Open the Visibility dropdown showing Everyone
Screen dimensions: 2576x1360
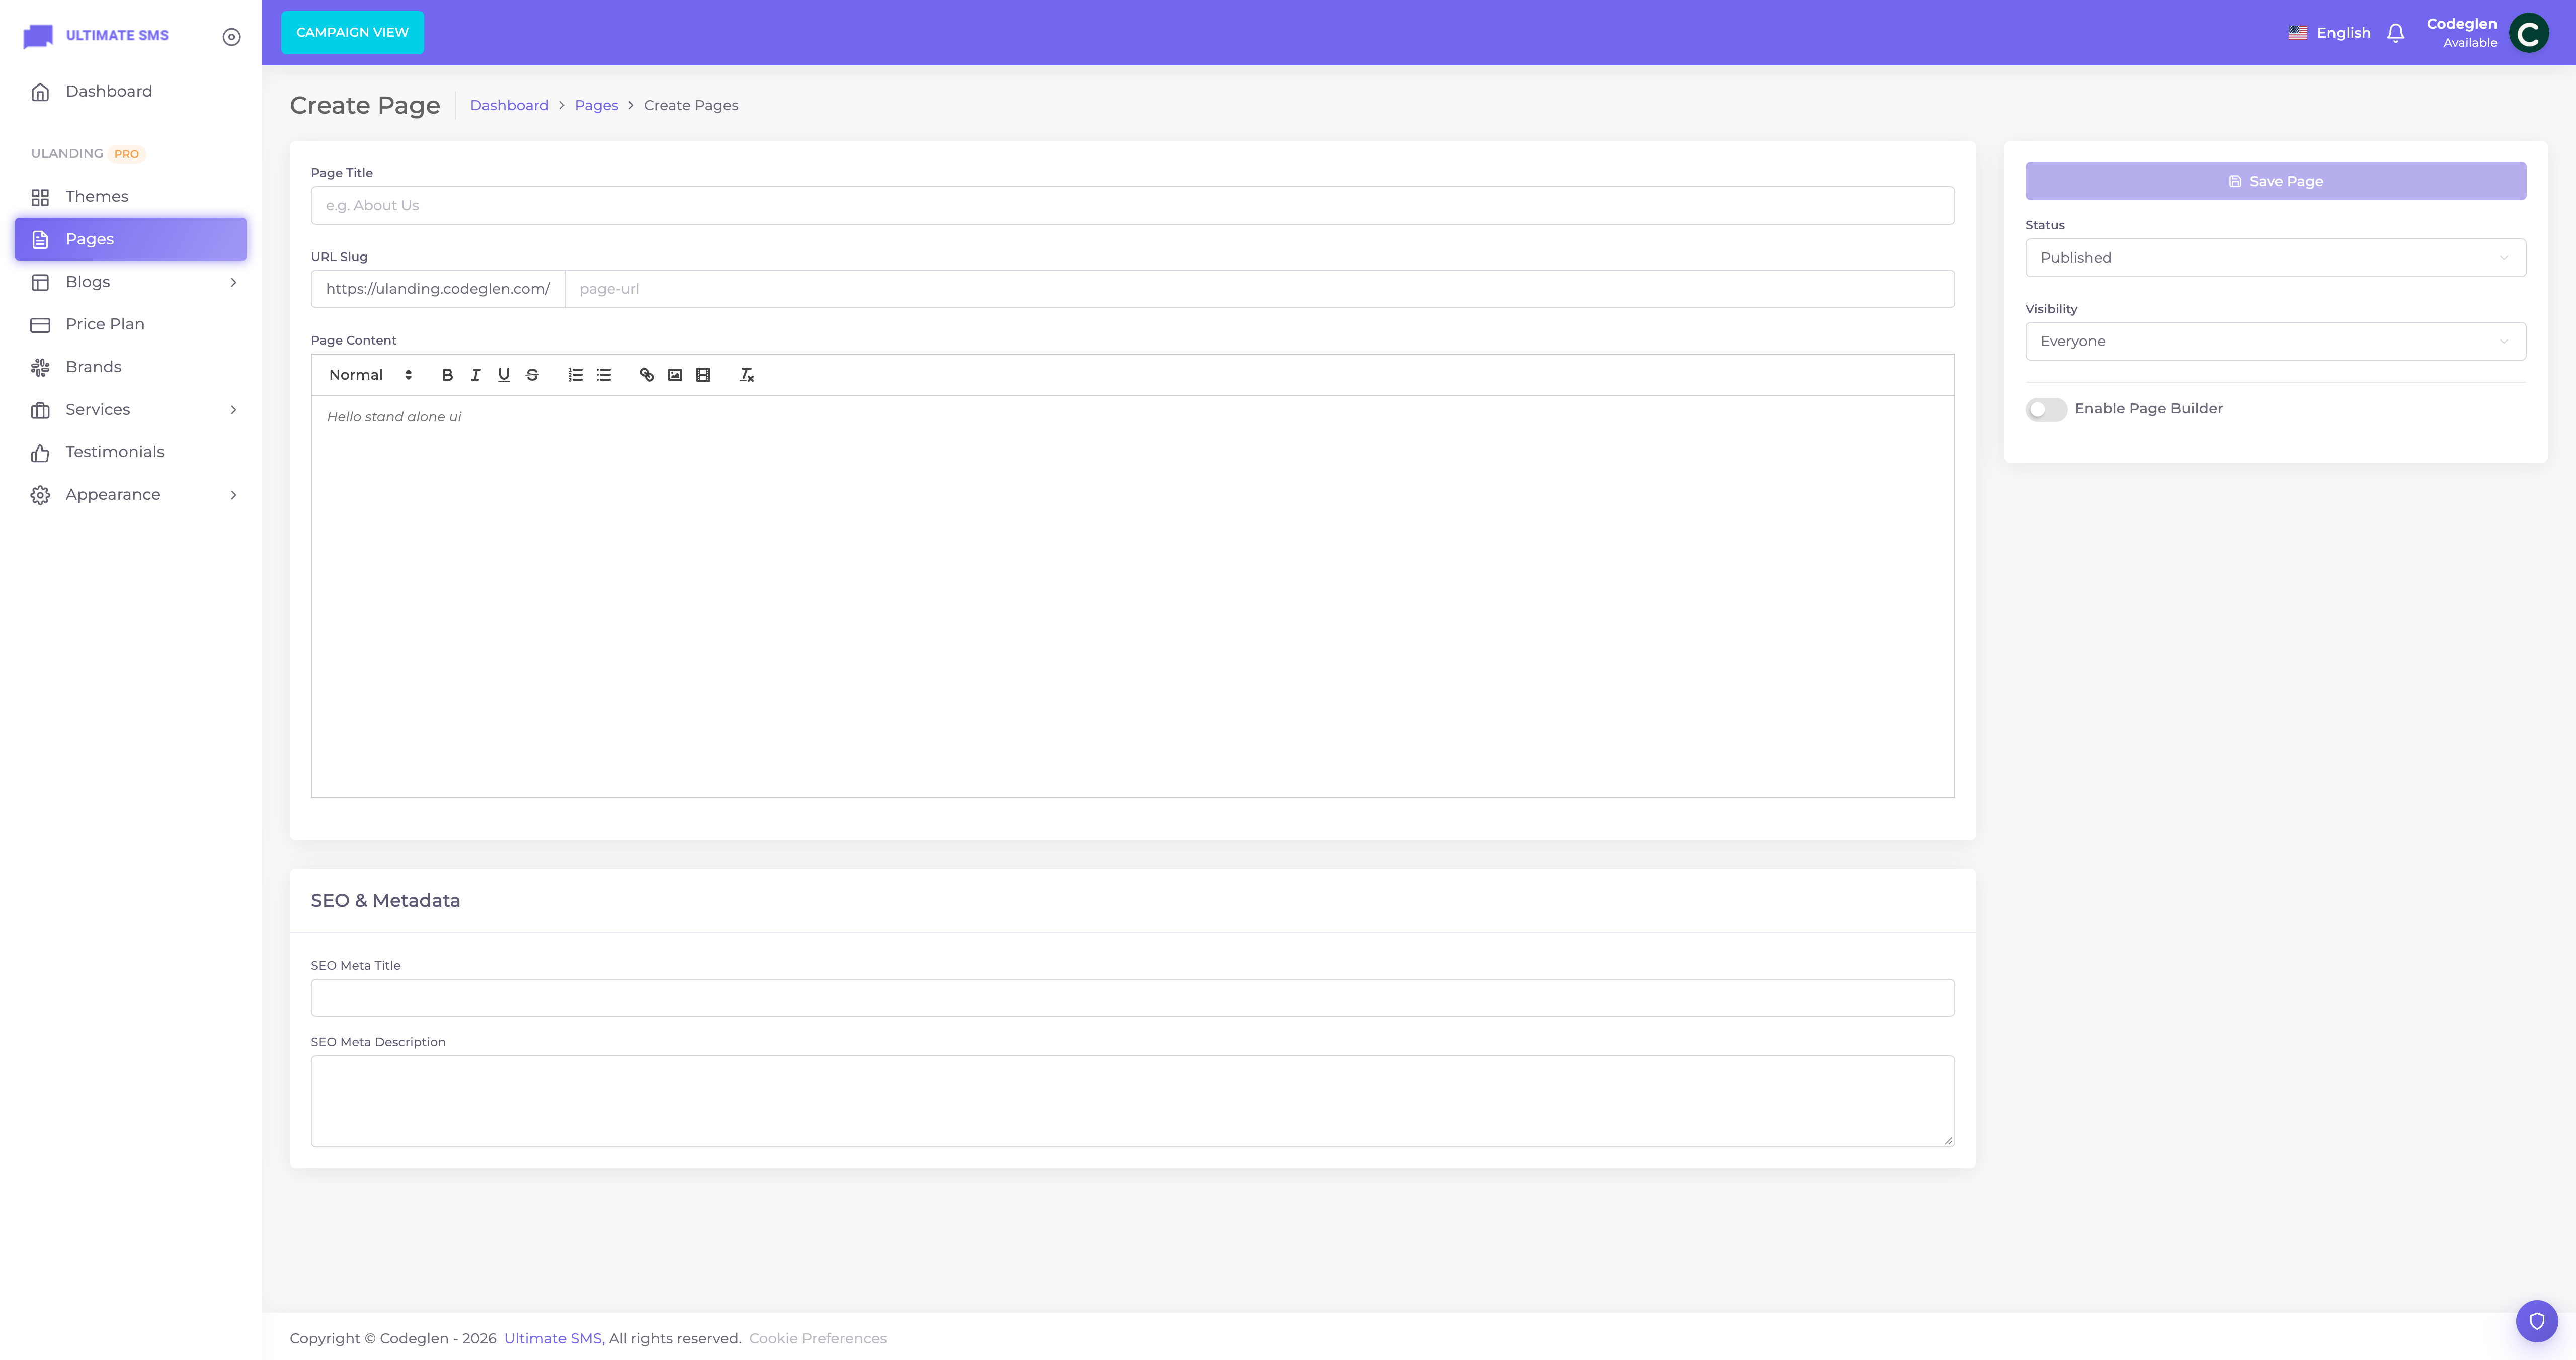click(2275, 341)
